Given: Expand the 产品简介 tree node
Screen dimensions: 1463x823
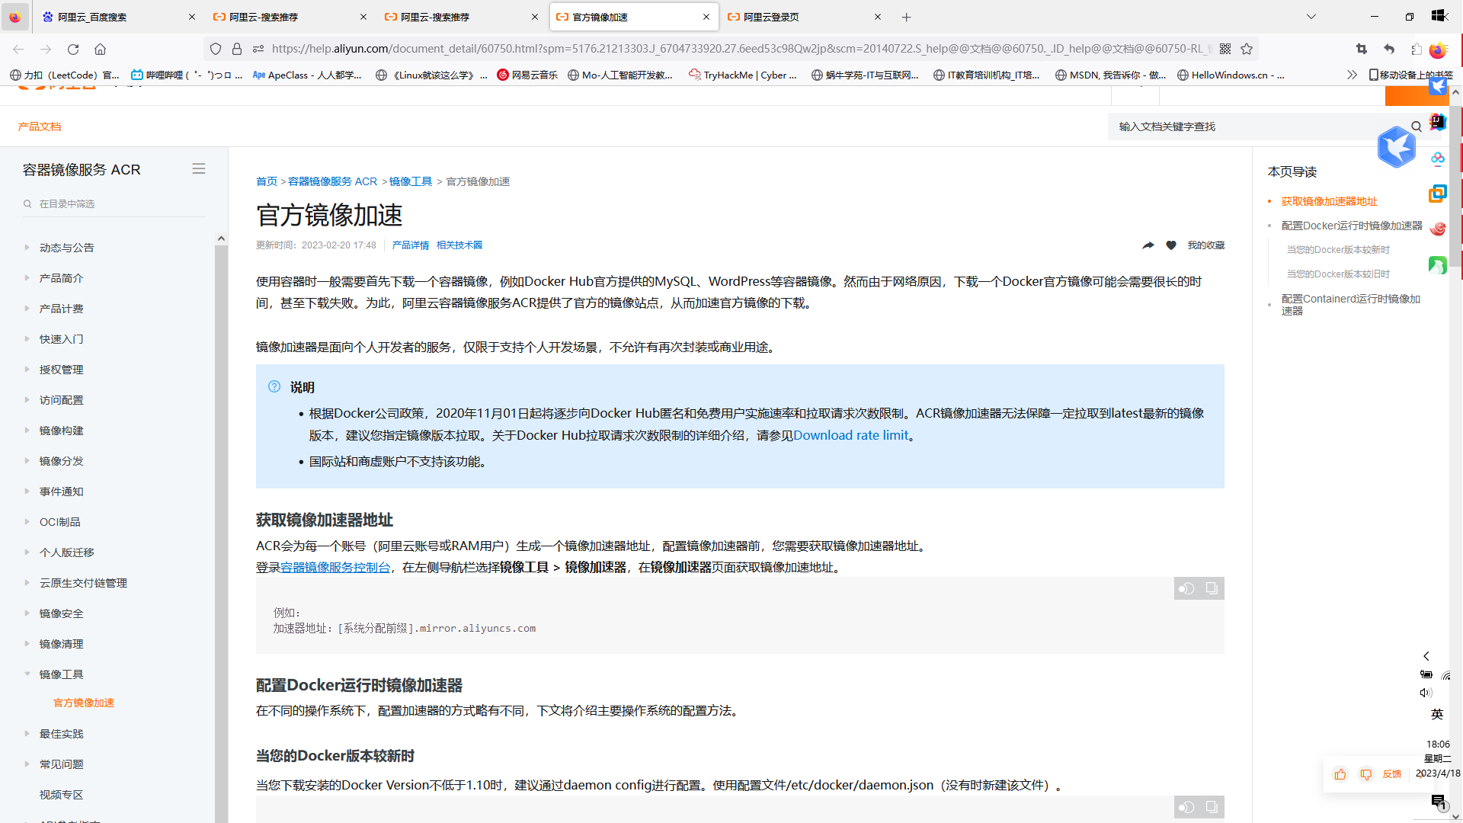Looking at the screenshot, I should click(27, 278).
